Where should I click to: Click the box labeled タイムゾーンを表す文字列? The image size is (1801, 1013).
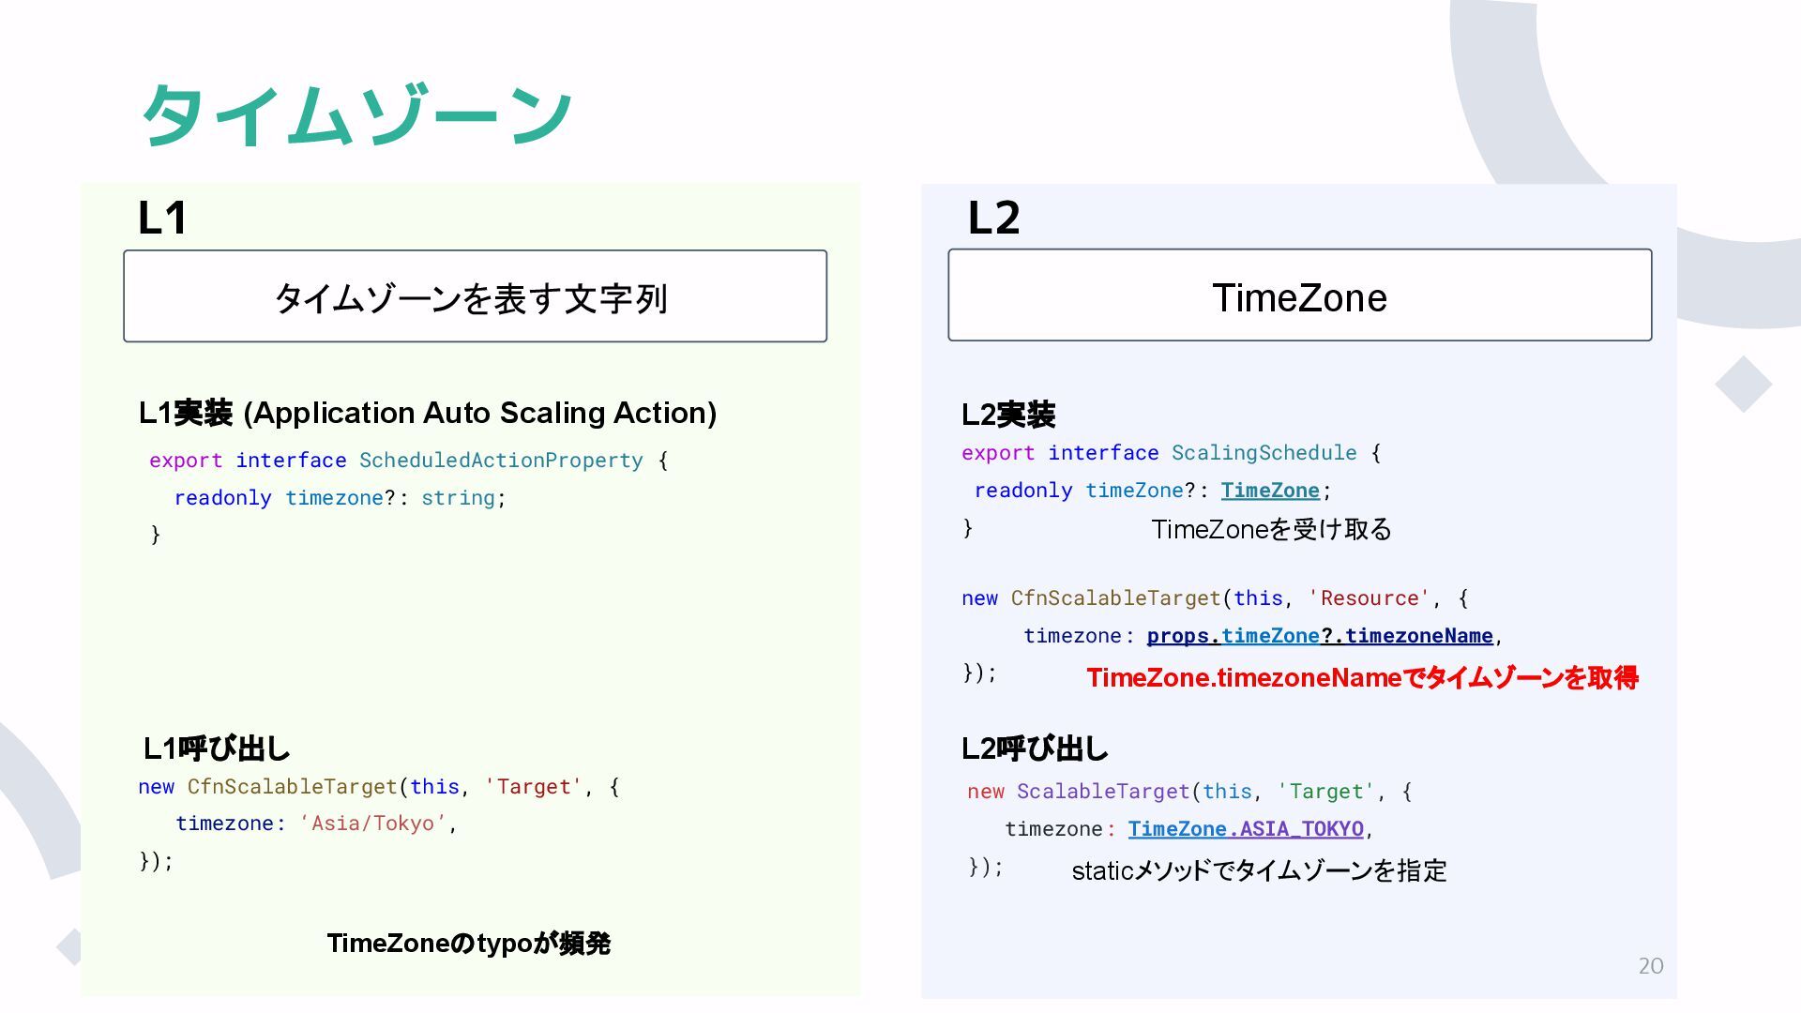click(475, 296)
